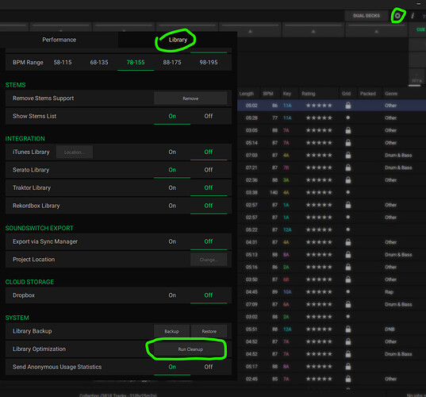
Task: Click the Run Cleanup button
Action: [190, 349]
